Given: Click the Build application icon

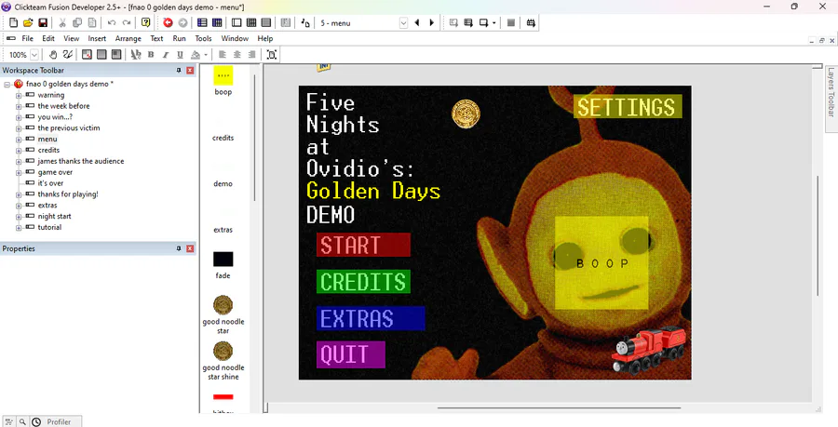Looking at the screenshot, I should [531, 23].
